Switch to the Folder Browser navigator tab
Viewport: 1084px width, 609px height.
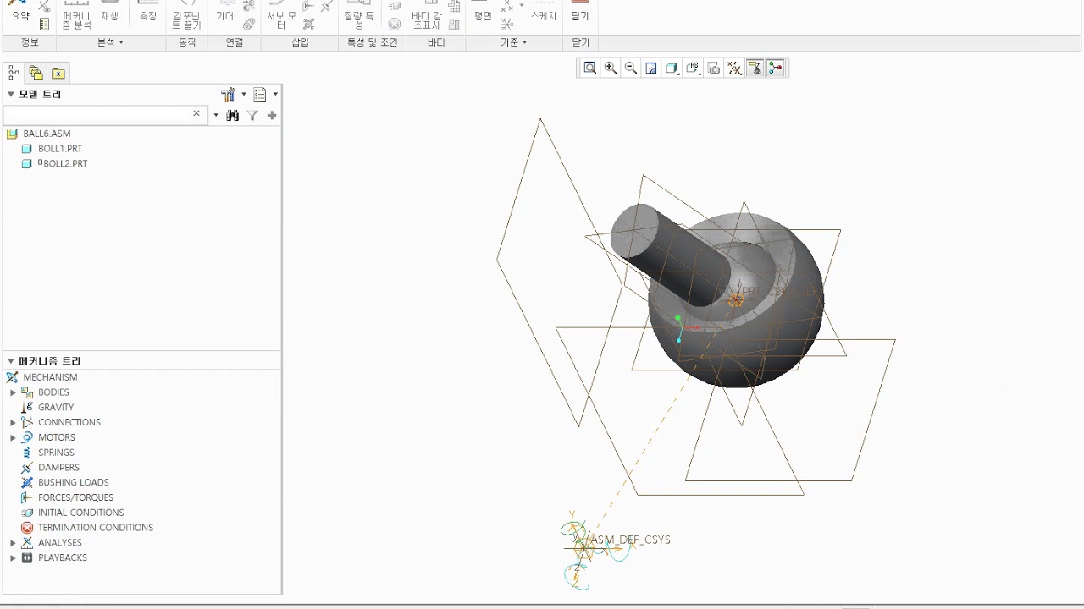36,73
